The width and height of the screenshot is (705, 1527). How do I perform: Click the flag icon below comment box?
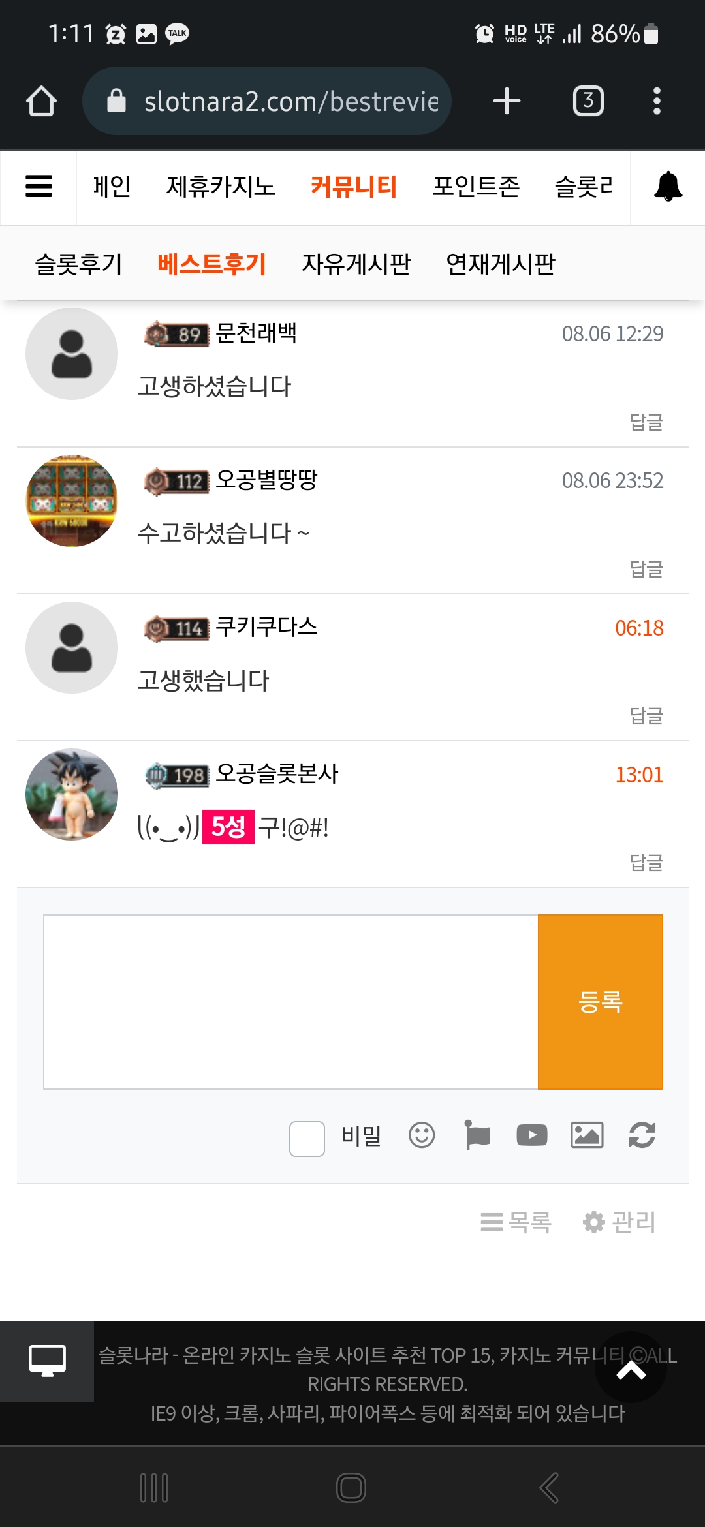pos(477,1135)
